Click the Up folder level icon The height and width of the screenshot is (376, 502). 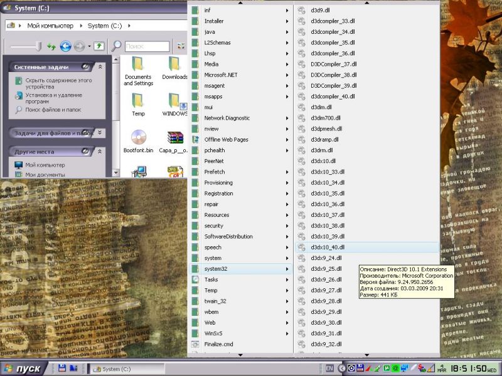tap(99, 46)
